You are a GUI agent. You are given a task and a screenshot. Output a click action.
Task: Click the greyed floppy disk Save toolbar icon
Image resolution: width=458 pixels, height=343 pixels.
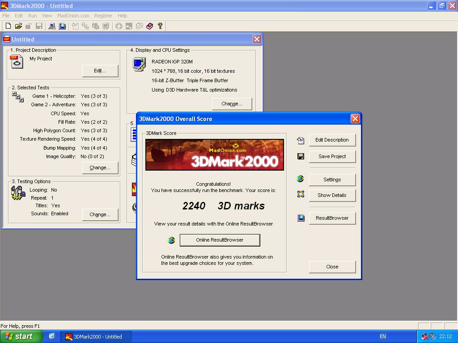39,26
